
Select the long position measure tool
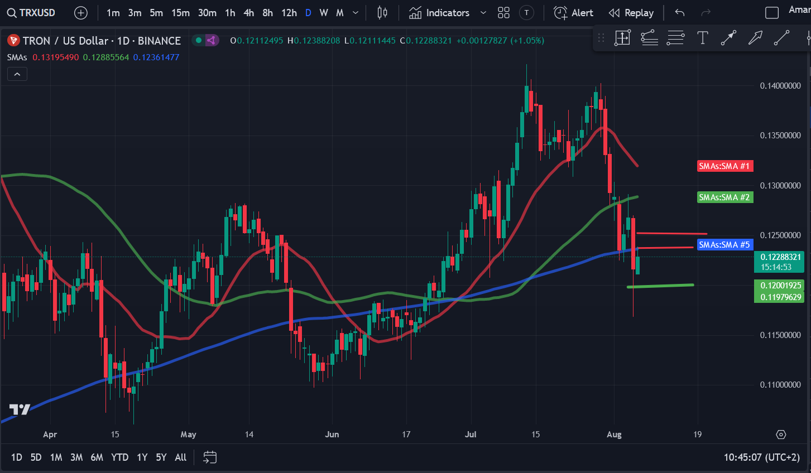pos(622,38)
